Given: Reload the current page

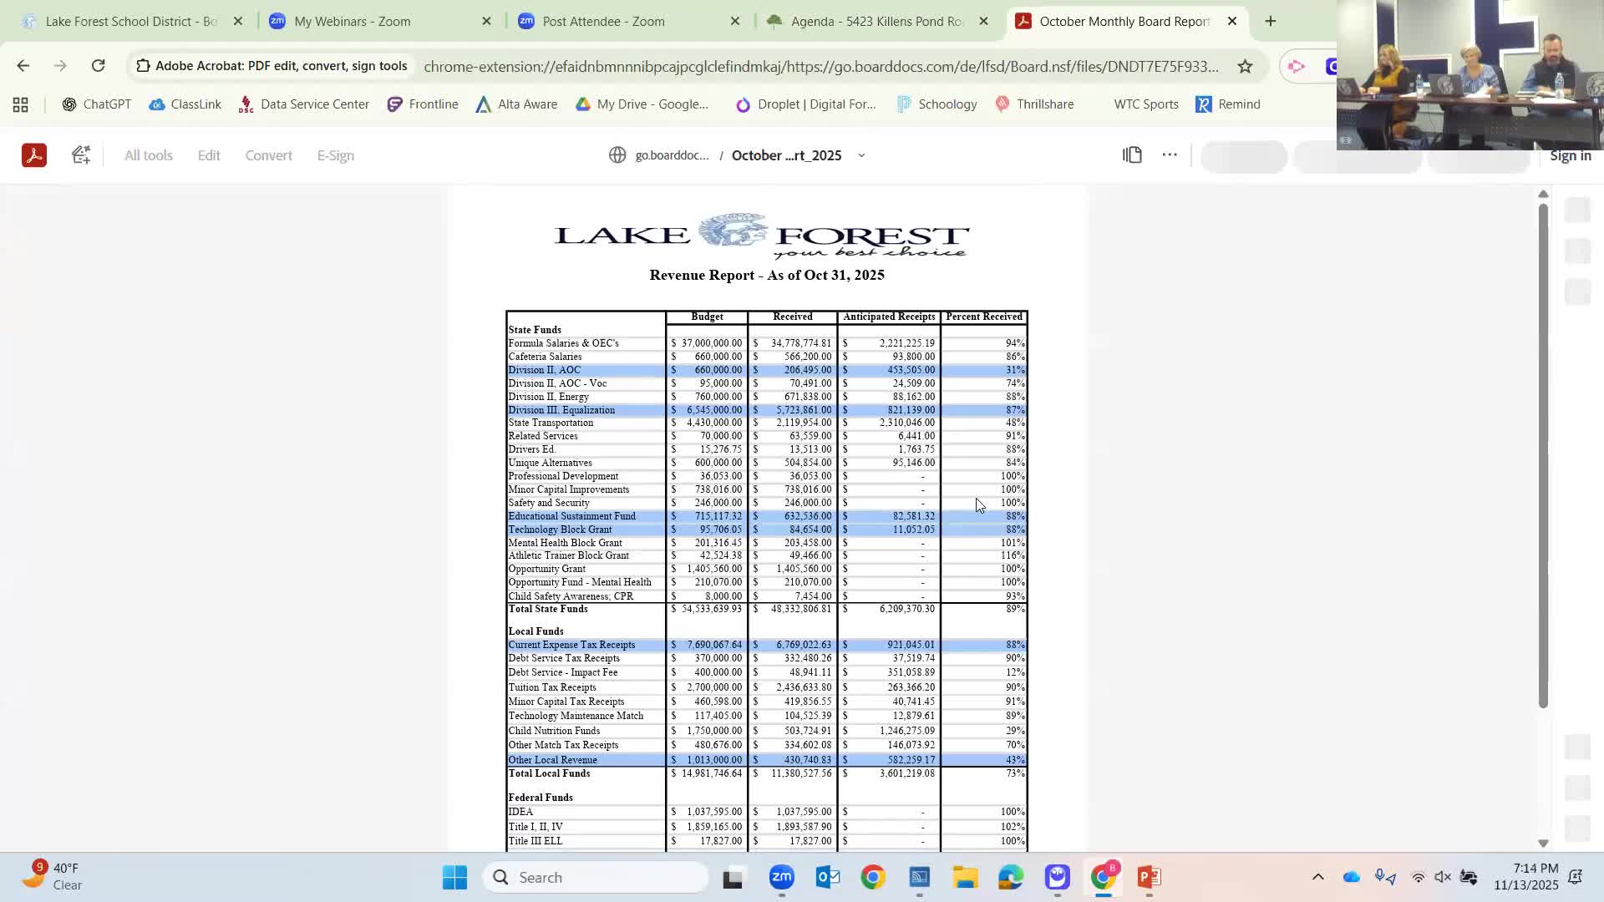Looking at the screenshot, I should click(98, 65).
